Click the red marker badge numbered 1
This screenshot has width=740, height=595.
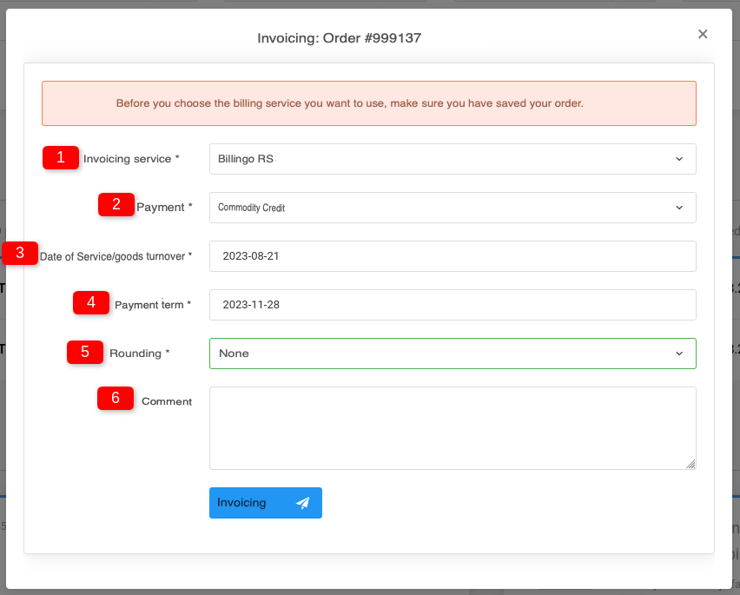(x=60, y=158)
